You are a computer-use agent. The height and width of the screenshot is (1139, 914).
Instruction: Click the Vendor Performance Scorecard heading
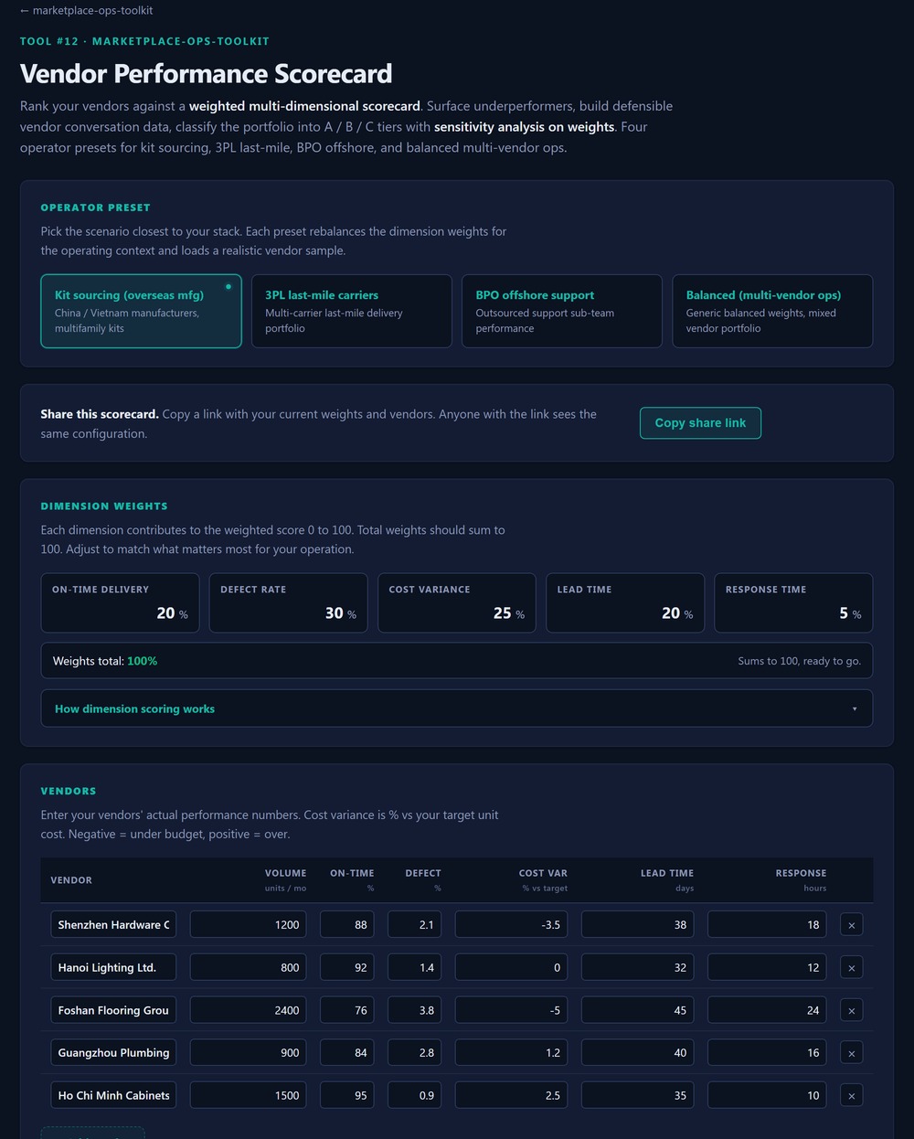pos(207,74)
